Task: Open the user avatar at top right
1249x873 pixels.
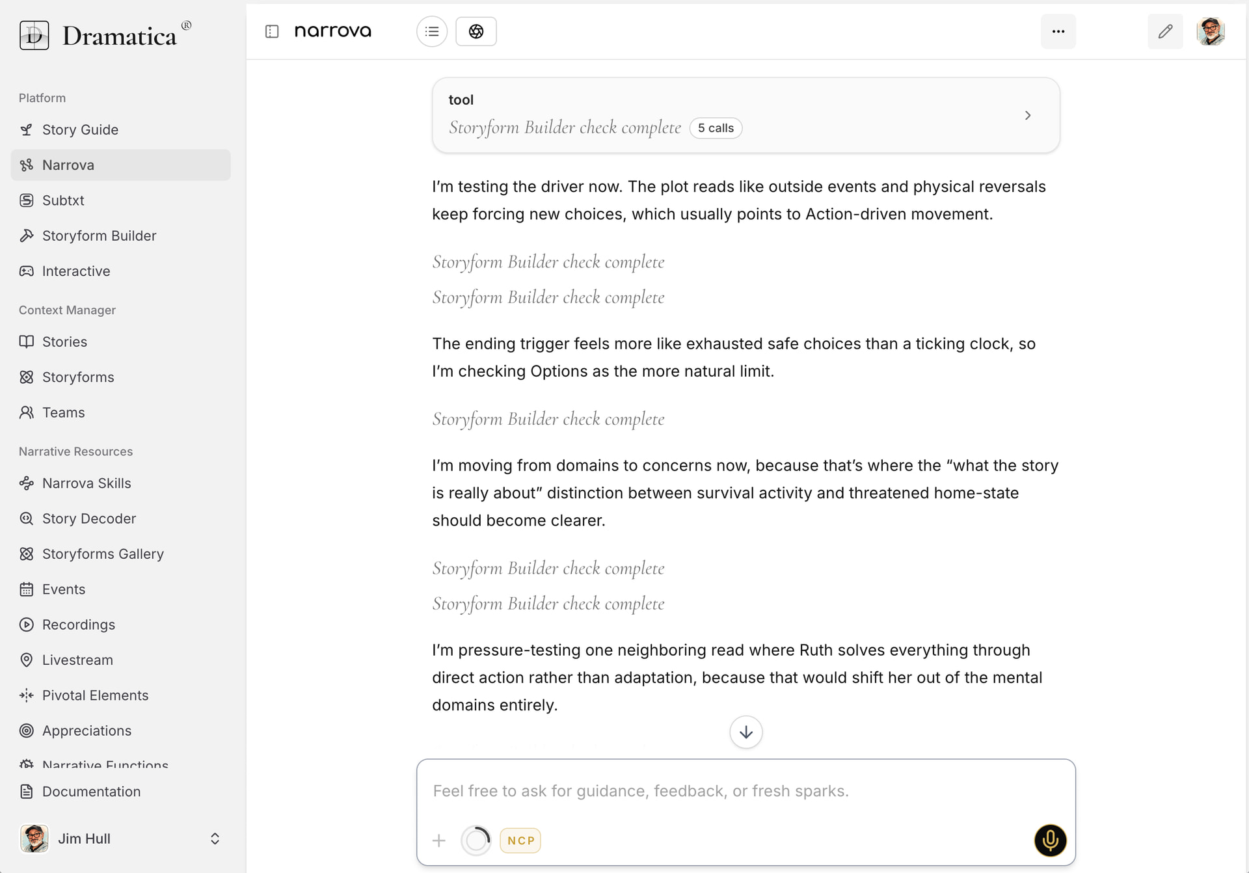Action: (x=1210, y=31)
